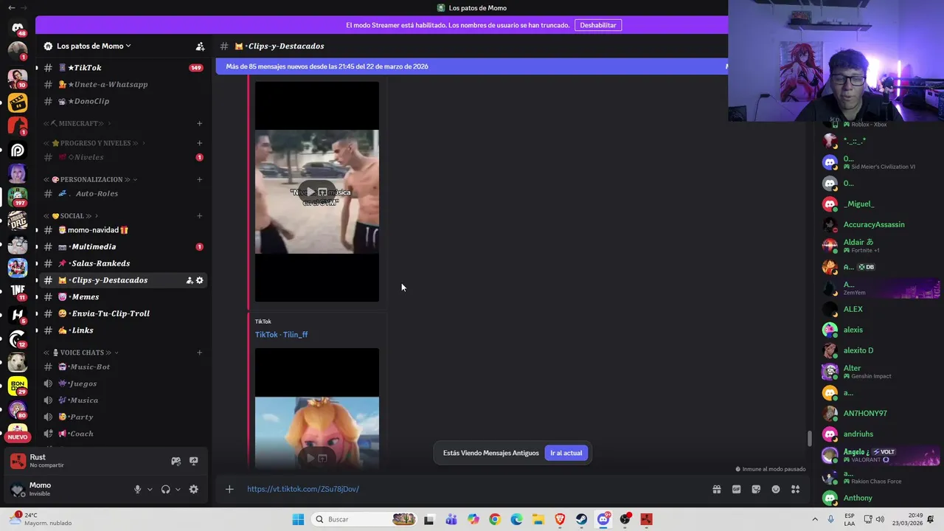The height and width of the screenshot is (531, 944).
Task: Open Discord direct messages home icon
Action: pos(18,28)
